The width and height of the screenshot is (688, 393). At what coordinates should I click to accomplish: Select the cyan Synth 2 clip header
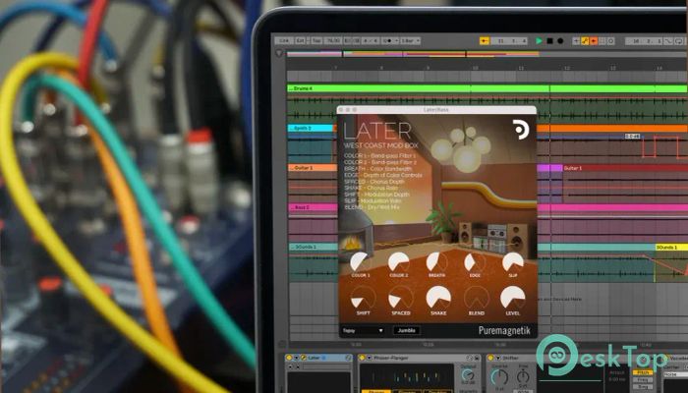(311, 128)
